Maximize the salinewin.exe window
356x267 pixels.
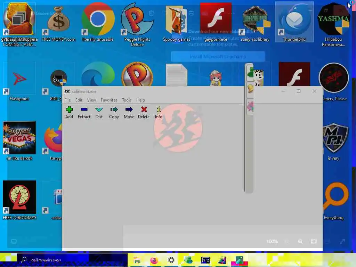point(299,91)
